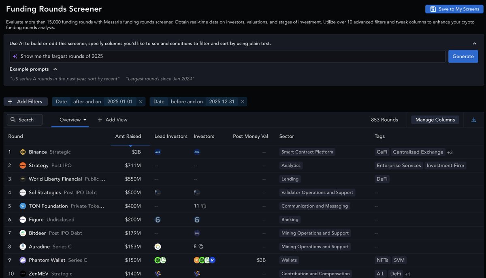
Task: Sort by Post Money Val column
Action: tap(250, 137)
